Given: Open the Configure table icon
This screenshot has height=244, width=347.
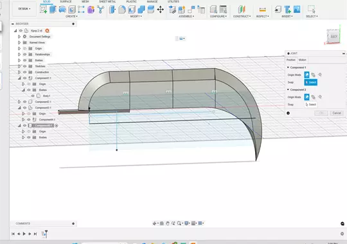Looking at the screenshot, I should [223, 10].
